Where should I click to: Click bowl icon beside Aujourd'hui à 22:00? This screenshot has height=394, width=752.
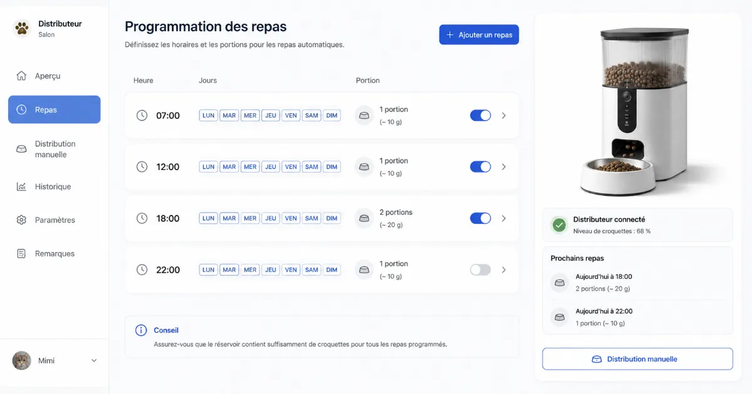(x=559, y=317)
